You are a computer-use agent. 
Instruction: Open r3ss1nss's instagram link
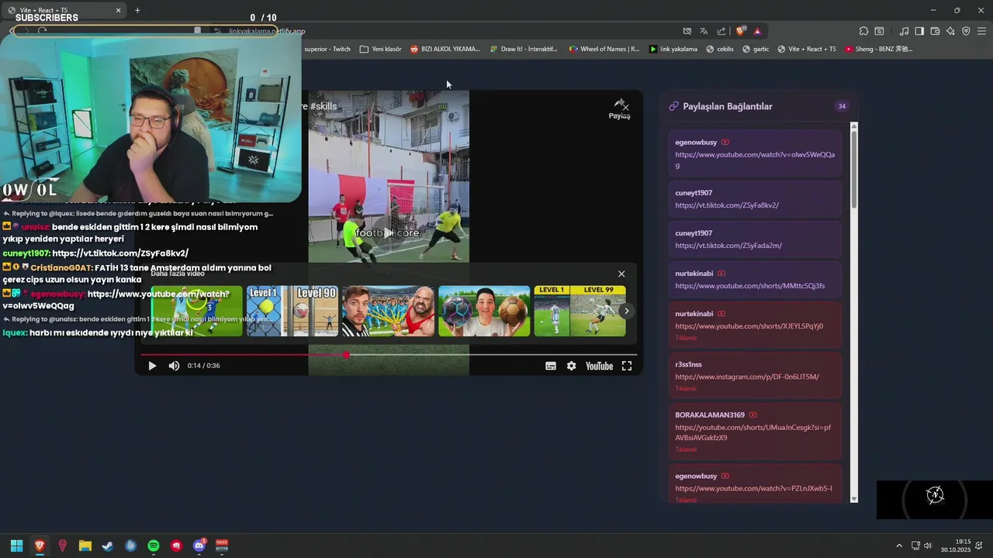(x=747, y=377)
